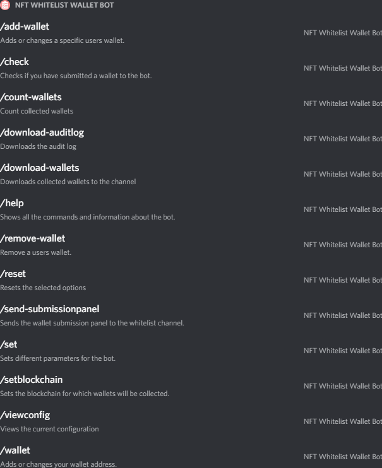382x468 pixels.
Task: Choose the /viewconfig command
Action: [x=25, y=415]
